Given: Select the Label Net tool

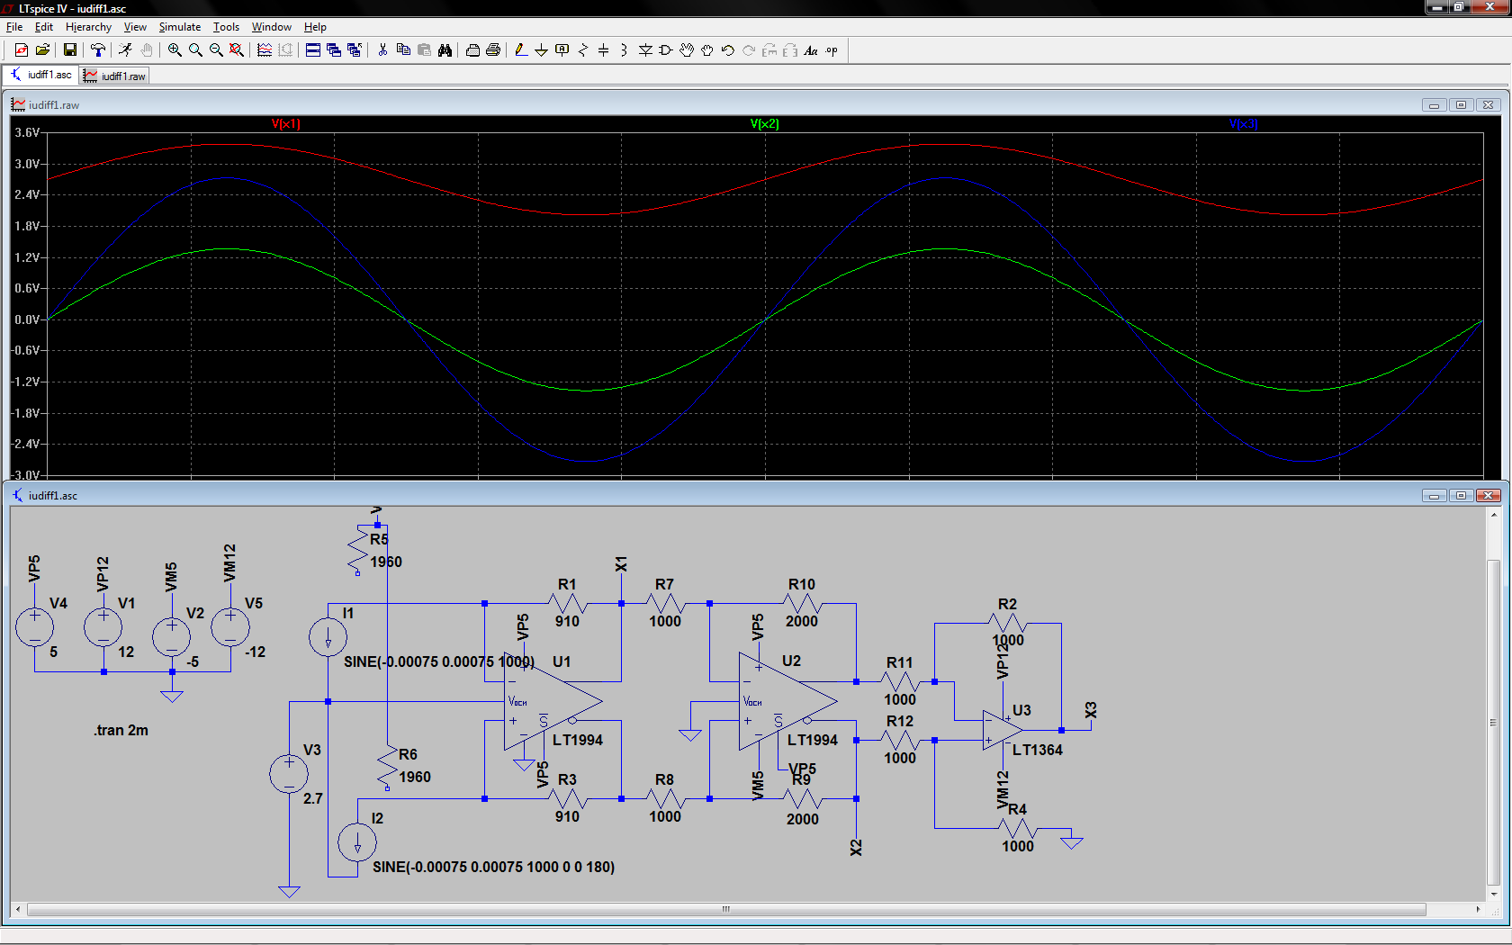Looking at the screenshot, I should point(562,50).
